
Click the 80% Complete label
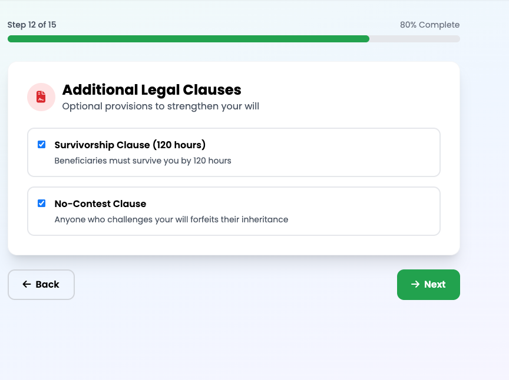pyautogui.click(x=429, y=25)
